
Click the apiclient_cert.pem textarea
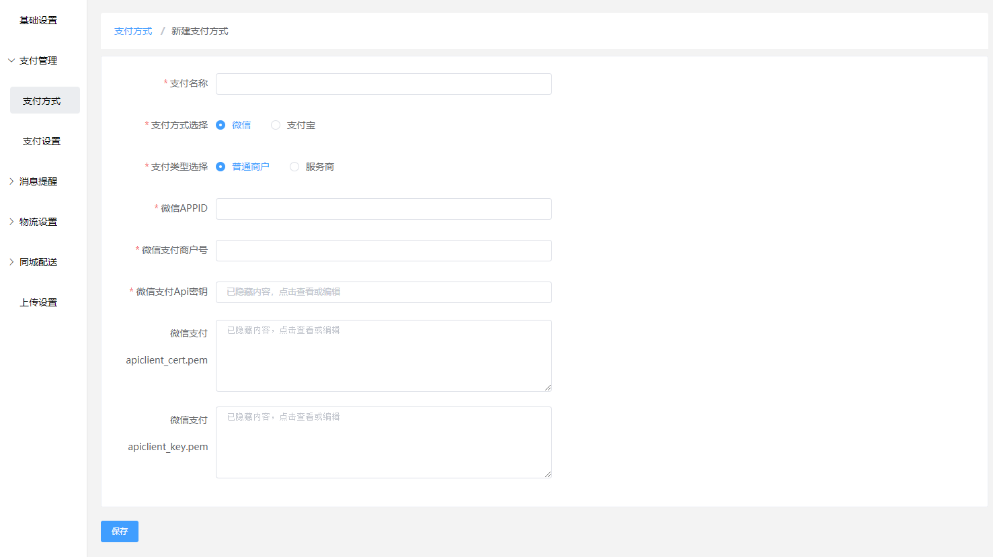384,355
